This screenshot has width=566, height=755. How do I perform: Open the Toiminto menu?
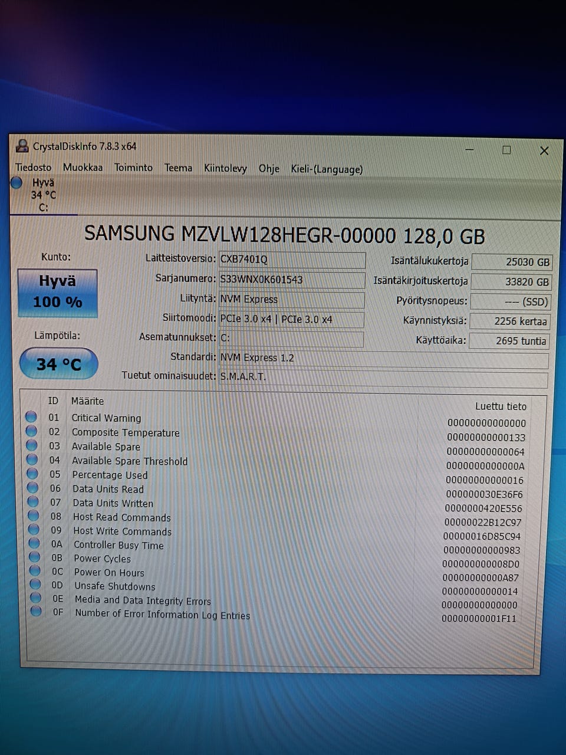(133, 168)
